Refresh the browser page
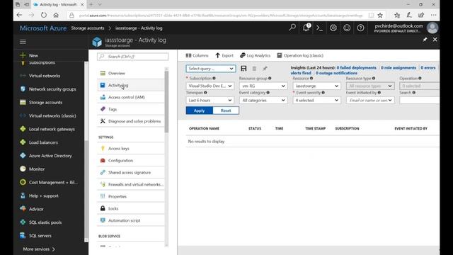Image resolution: width=453 pixels, height=255 pixels. coord(44,15)
